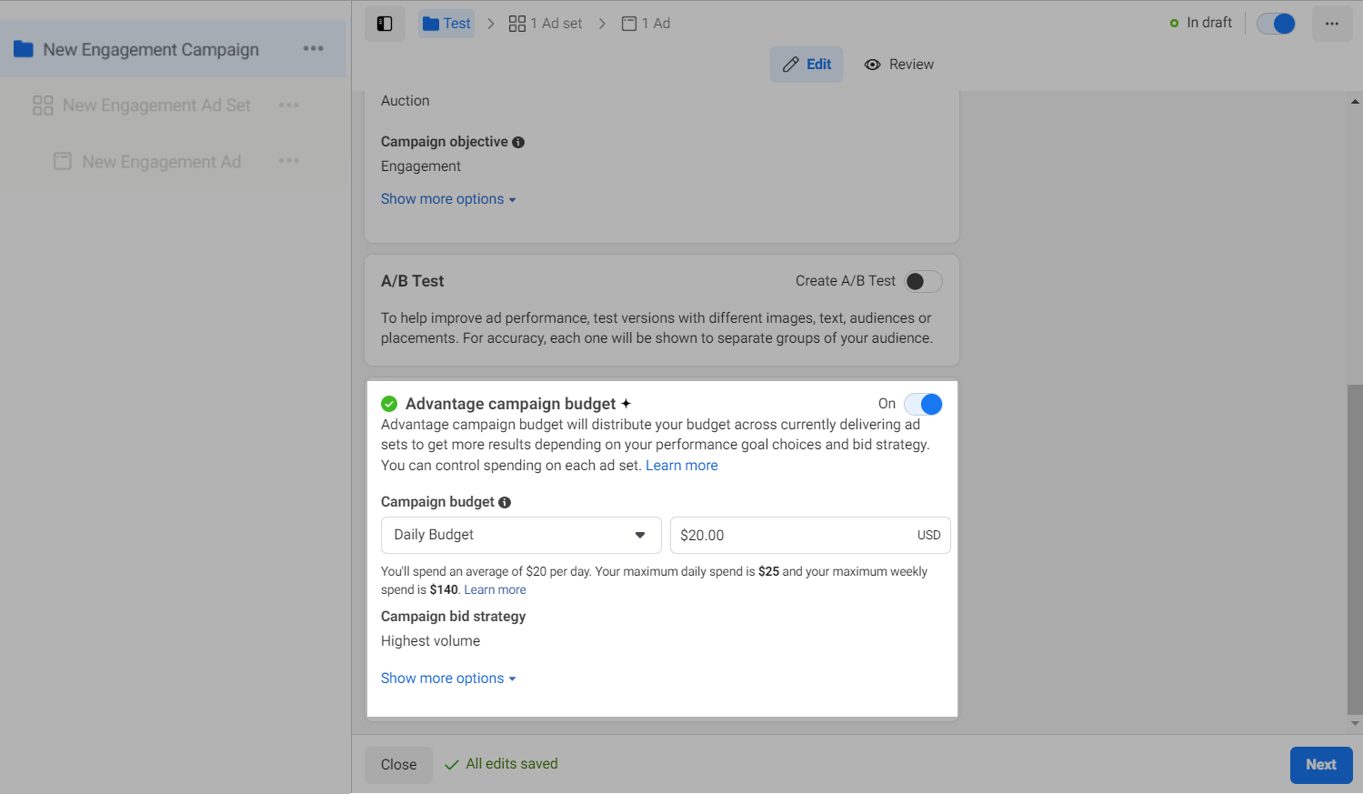Click the All edits saved status
The height and width of the screenshot is (794, 1363).
tap(501, 764)
